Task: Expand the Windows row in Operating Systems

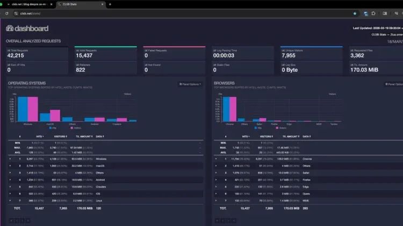Action: (x=10, y=159)
